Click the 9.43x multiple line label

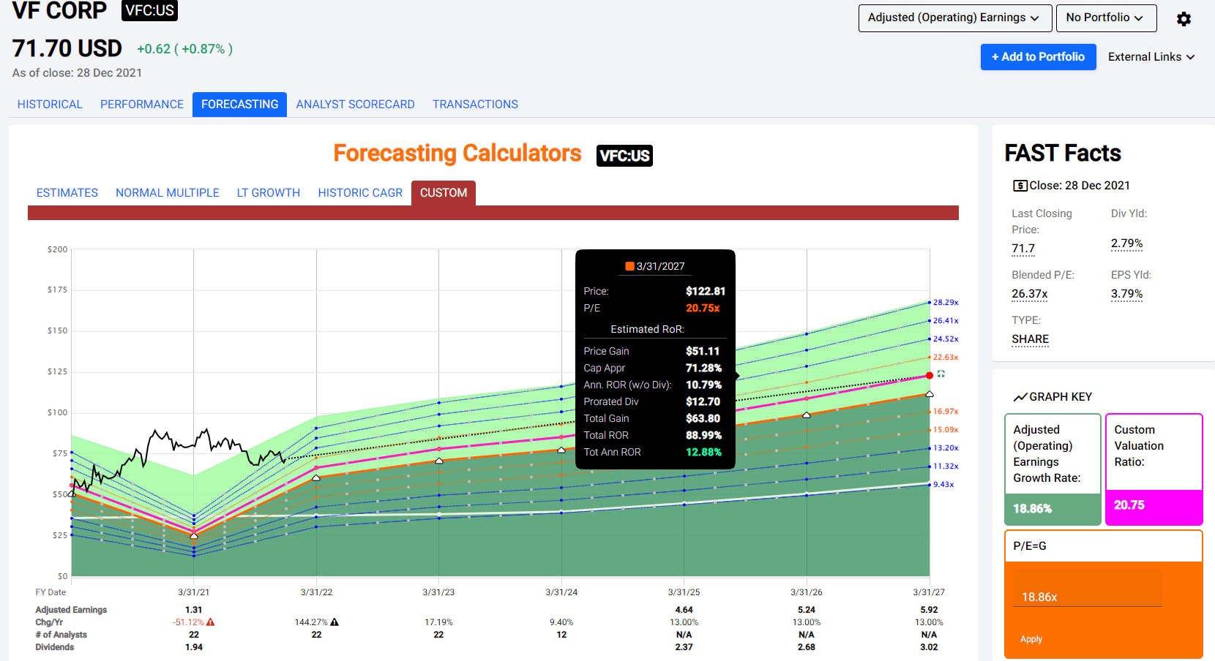tap(943, 484)
